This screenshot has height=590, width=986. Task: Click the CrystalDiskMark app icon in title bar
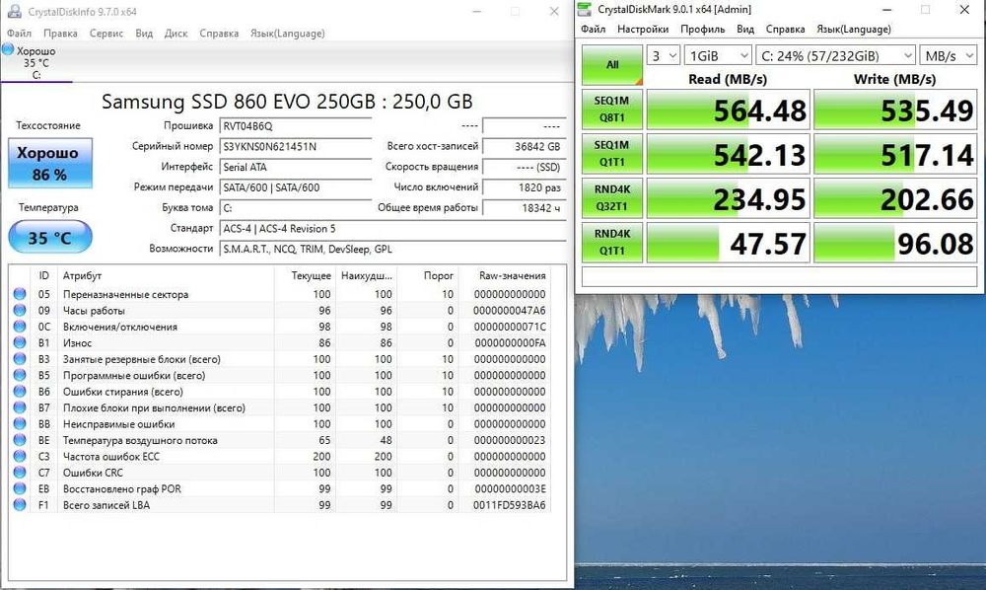pos(585,9)
